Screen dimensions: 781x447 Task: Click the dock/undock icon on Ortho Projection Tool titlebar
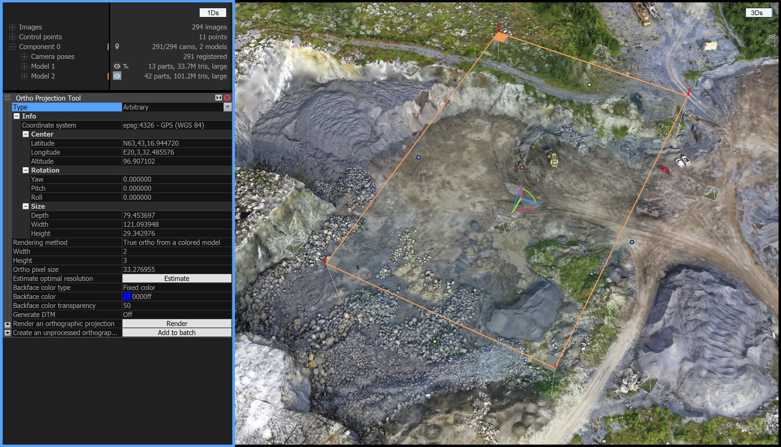point(218,98)
